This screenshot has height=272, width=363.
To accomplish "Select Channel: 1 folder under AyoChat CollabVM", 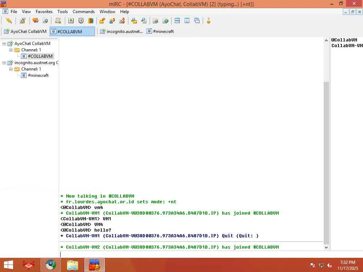I will [31, 50].
